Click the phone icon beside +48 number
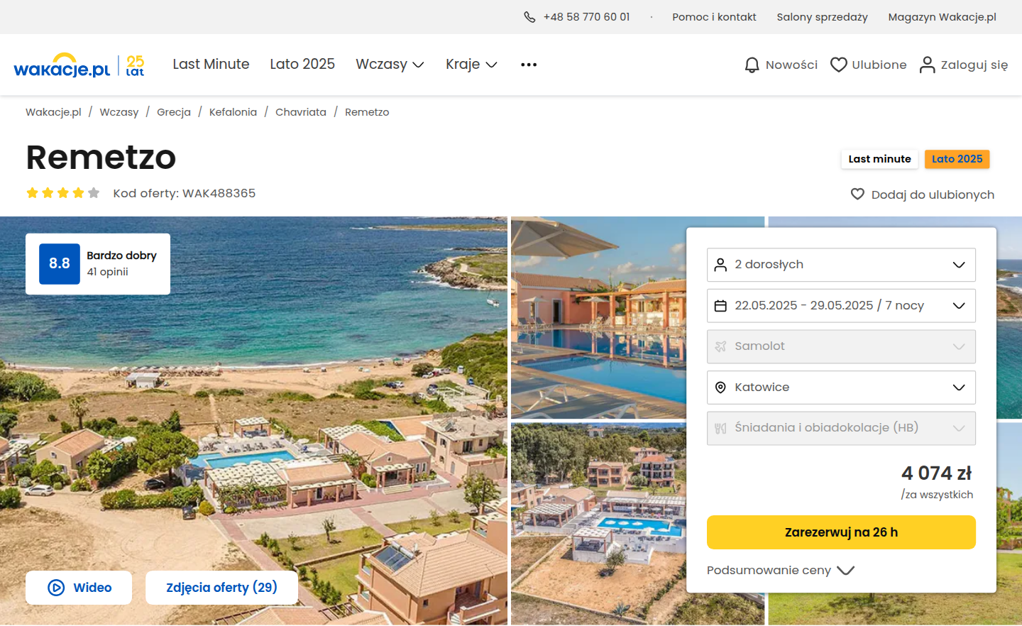Viewport: 1022px width, 626px height. pyautogui.click(x=529, y=17)
